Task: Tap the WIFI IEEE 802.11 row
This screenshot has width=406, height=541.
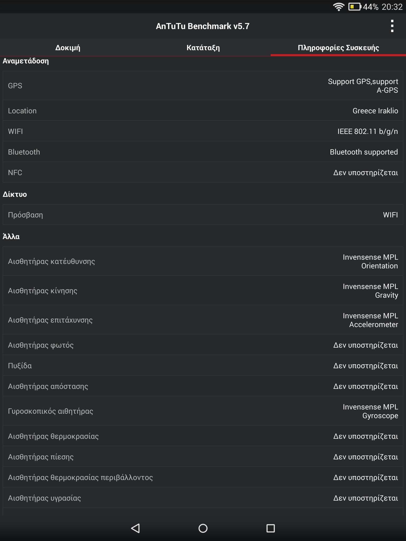Action: coord(203,131)
